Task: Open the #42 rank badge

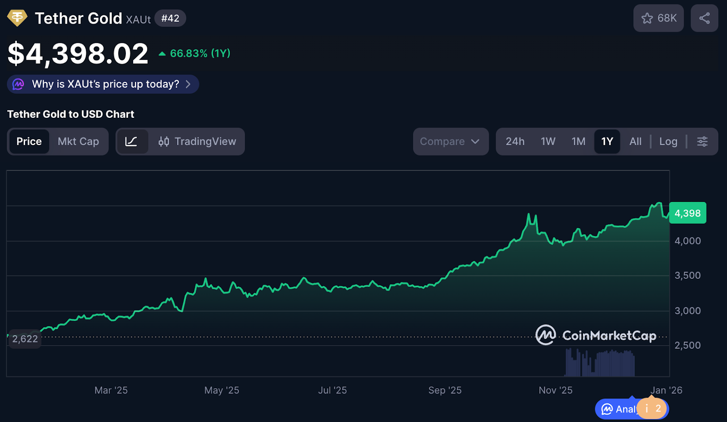Action: tap(170, 18)
